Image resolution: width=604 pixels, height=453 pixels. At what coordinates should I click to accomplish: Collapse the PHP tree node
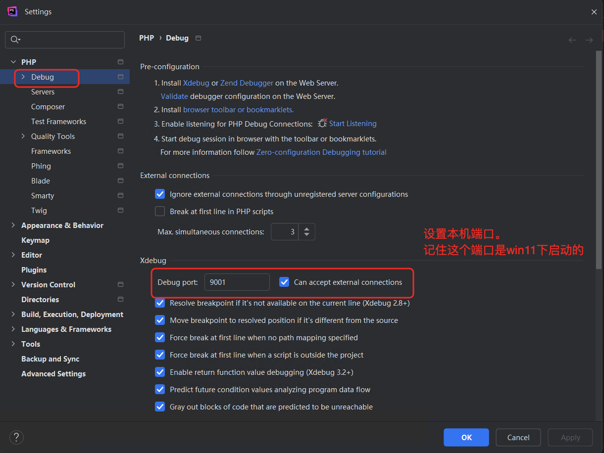[x=13, y=62]
